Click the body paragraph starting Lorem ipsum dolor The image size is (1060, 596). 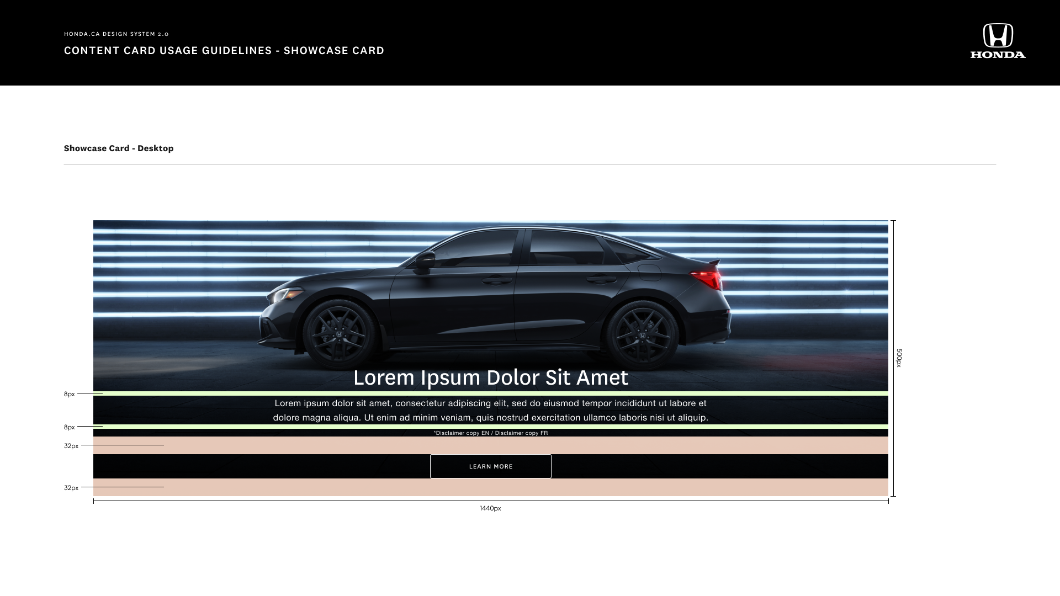490,410
